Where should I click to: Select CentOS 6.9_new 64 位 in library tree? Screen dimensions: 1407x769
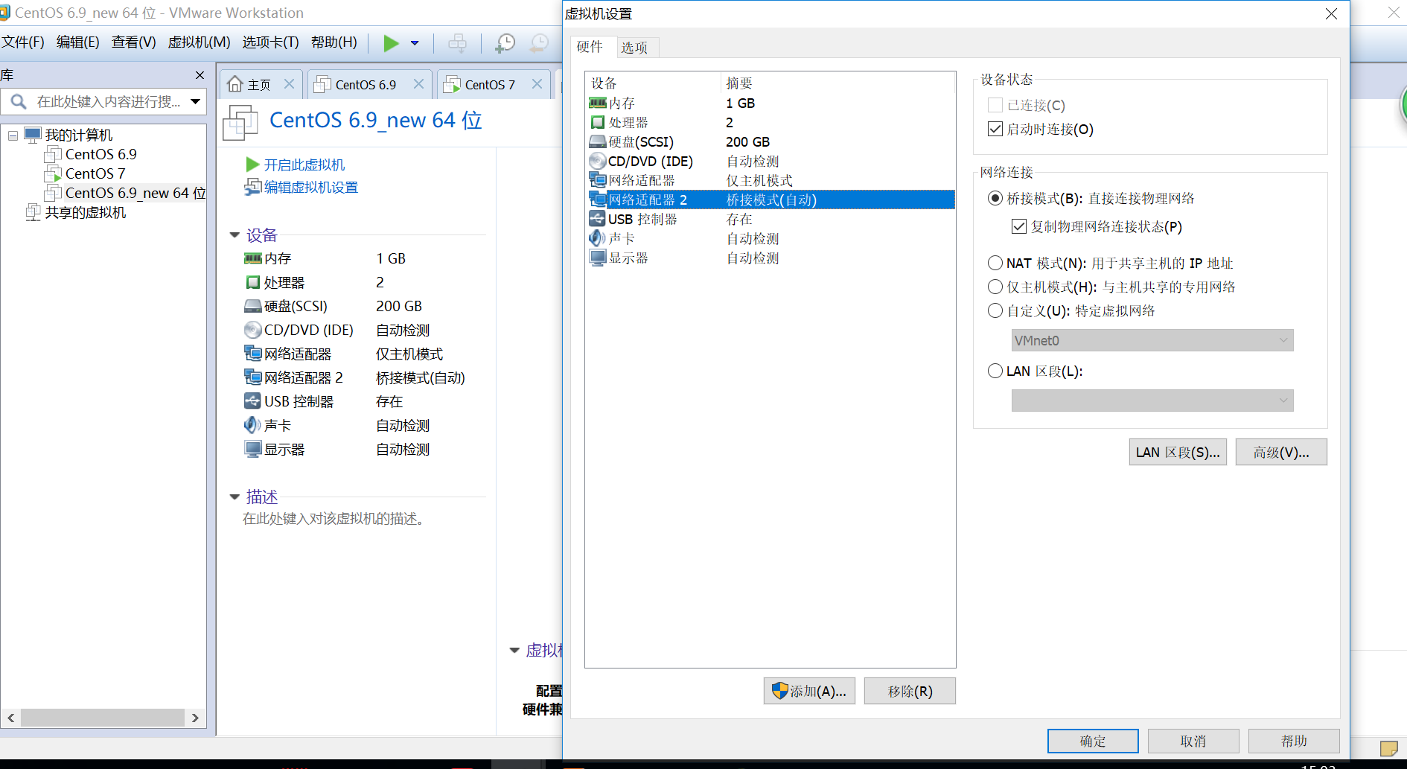point(135,194)
